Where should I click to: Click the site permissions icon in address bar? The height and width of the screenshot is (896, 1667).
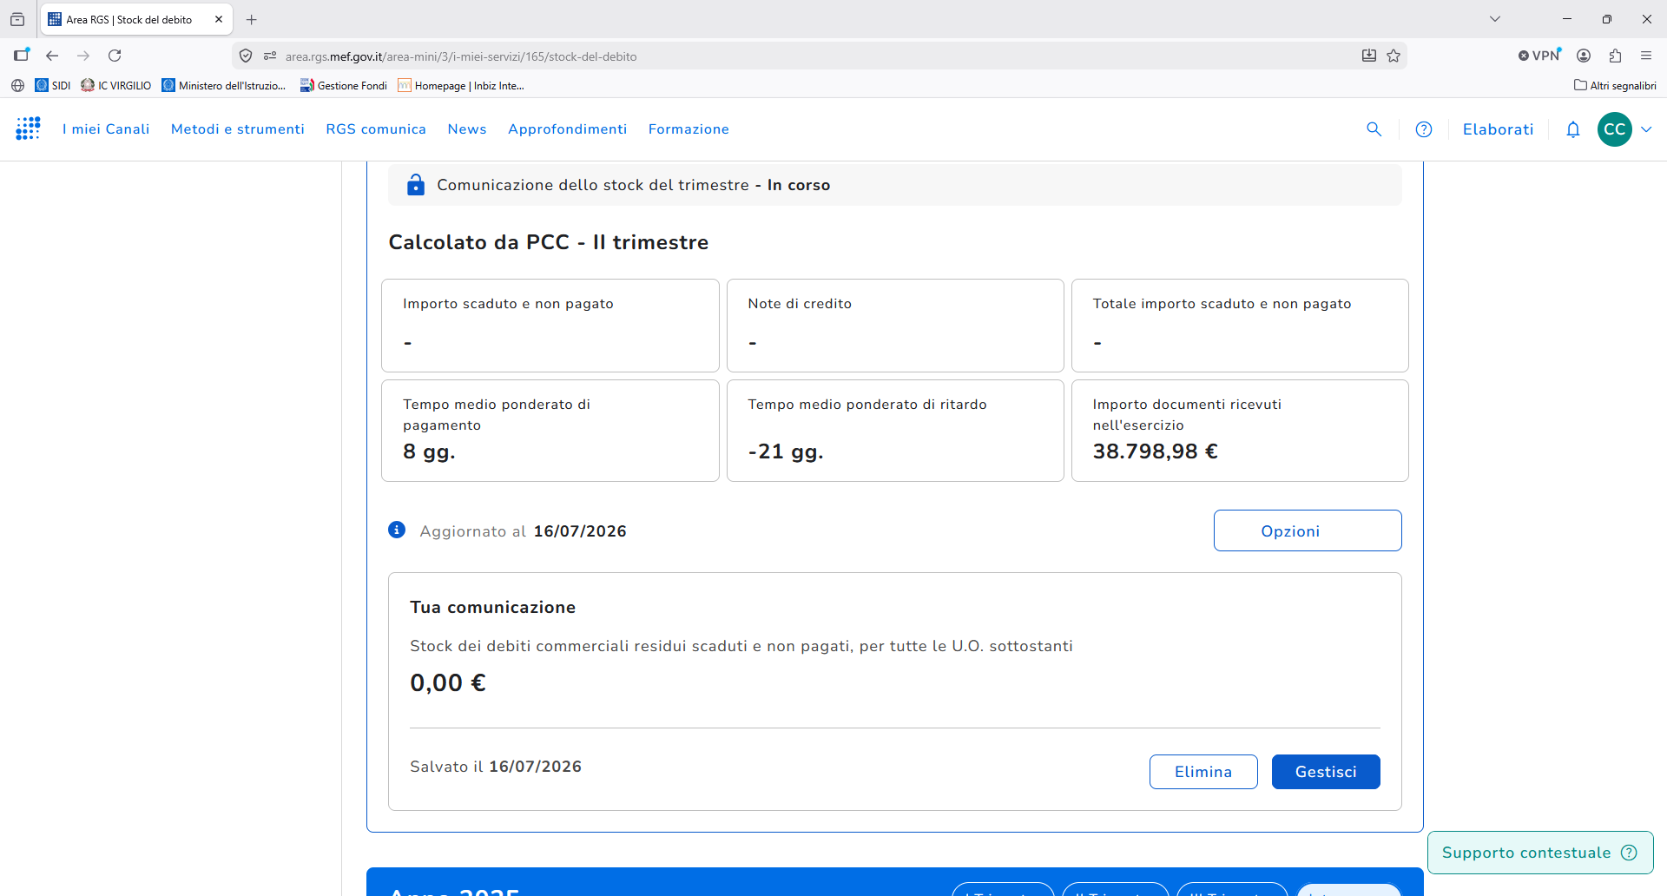pyautogui.click(x=270, y=56)
